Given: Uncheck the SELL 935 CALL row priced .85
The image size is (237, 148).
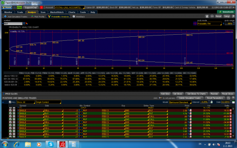Looking at the screenshot, I should [x=11, y=116].
